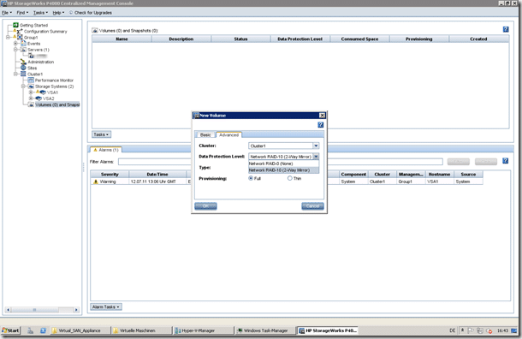The width and height of the screenshot is (522, 339).
Task: Sort volumes by Data Protection Level column
Action: 300,39
